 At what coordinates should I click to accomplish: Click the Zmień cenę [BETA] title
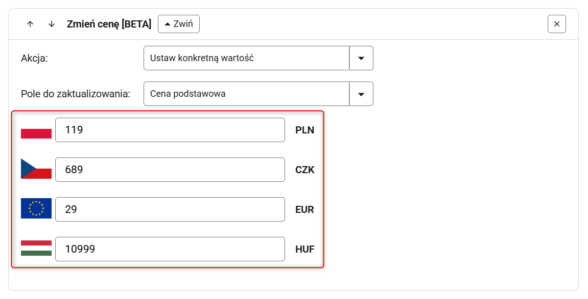tap(109, 24)
